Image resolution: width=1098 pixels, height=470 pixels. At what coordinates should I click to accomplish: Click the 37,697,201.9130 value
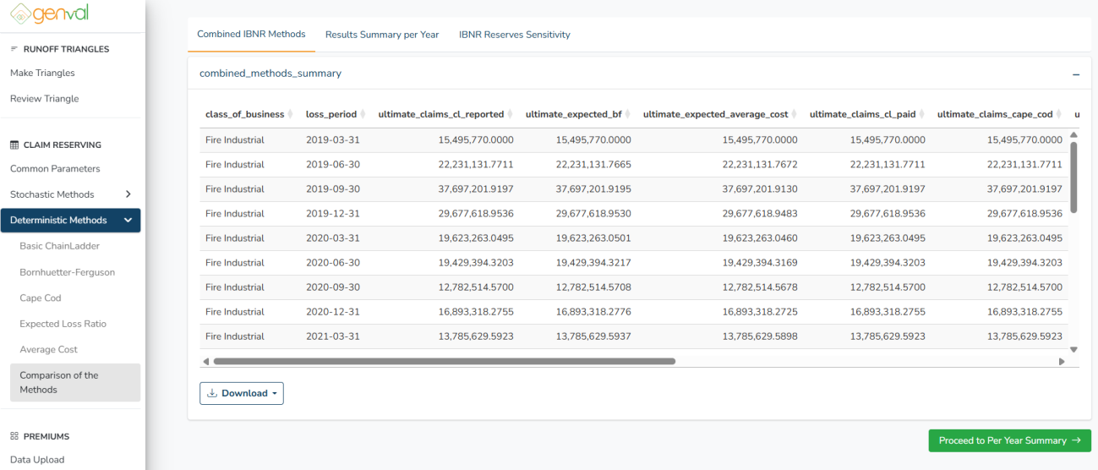[x=760, y=189]
